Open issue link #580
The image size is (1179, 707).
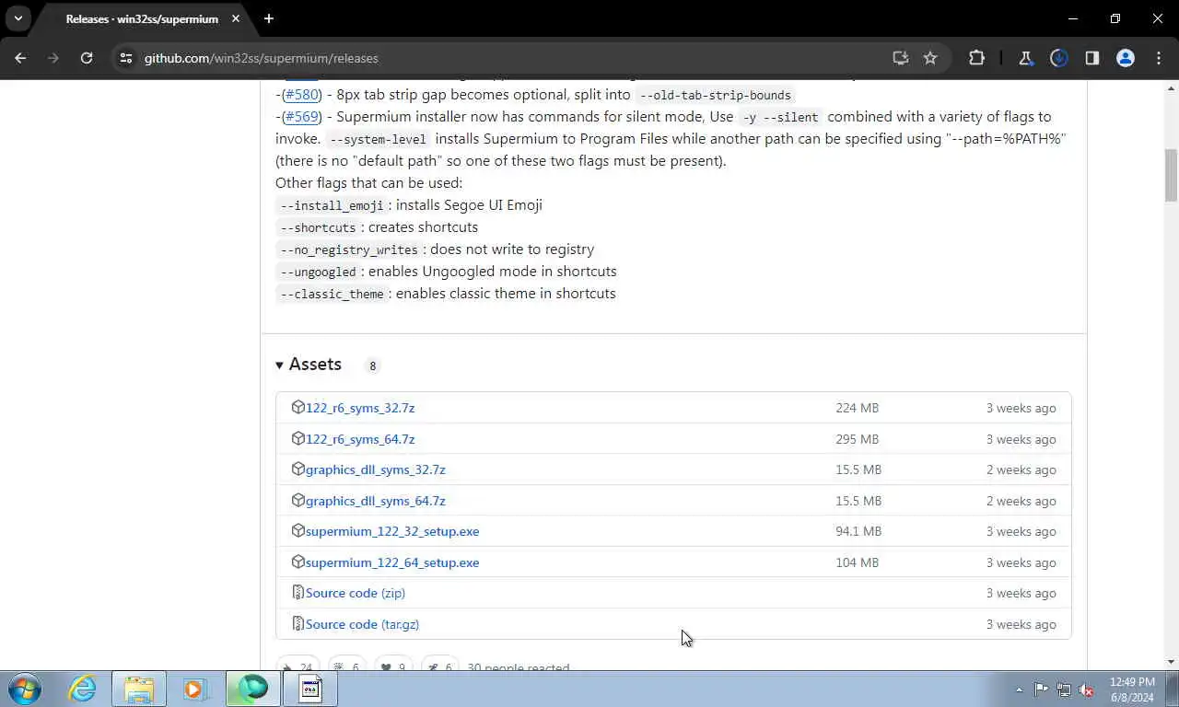(300, 95)
